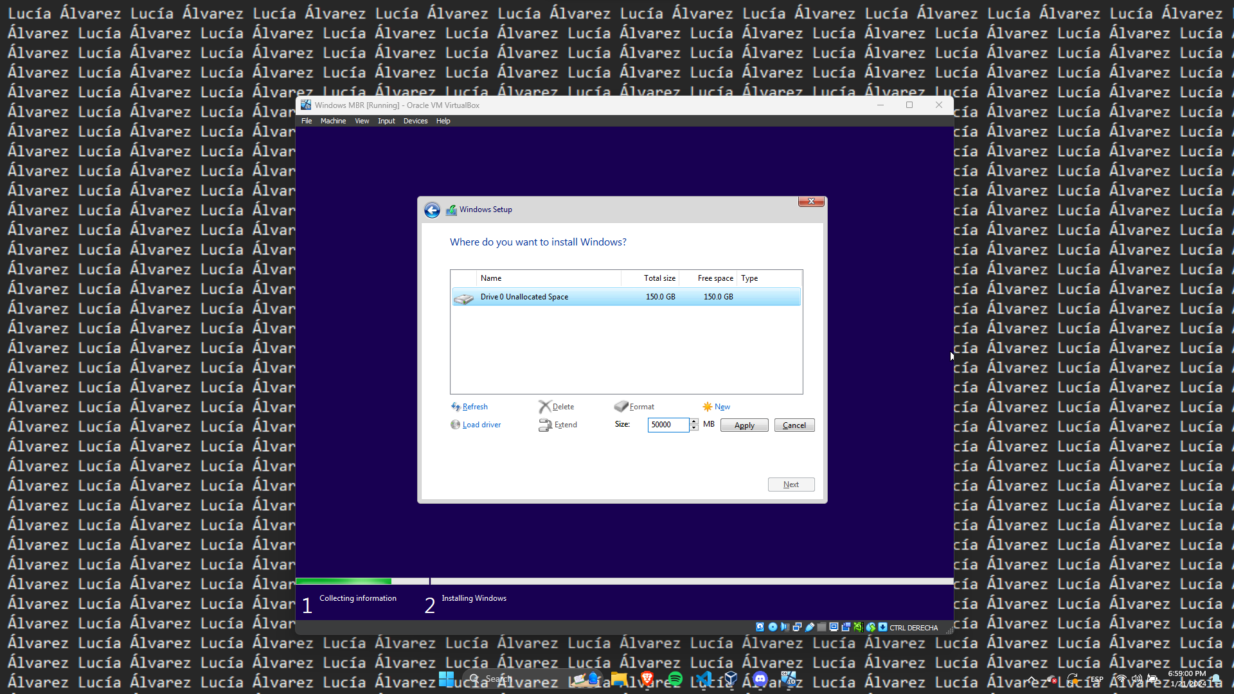Click the USB devices status icon

point(810,627)
